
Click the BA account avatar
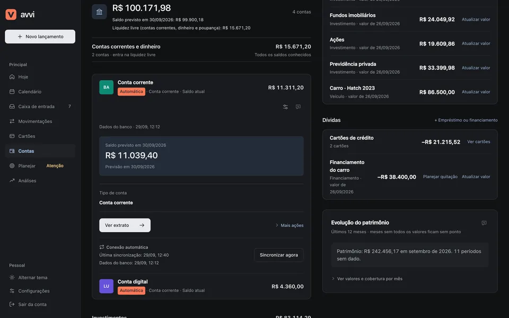point(107,87)
